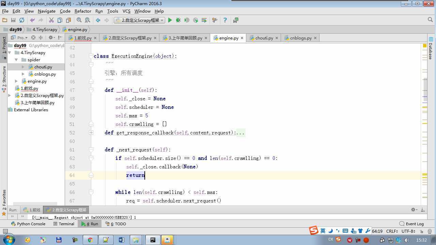Expand cnblogs.py in project tree
This screenshot has width=436, height=245.
pyautogui.click(x=23, y=74)
